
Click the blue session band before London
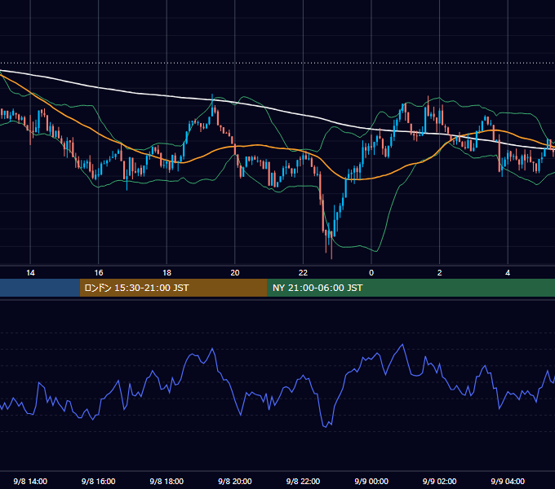click(40, 288)
